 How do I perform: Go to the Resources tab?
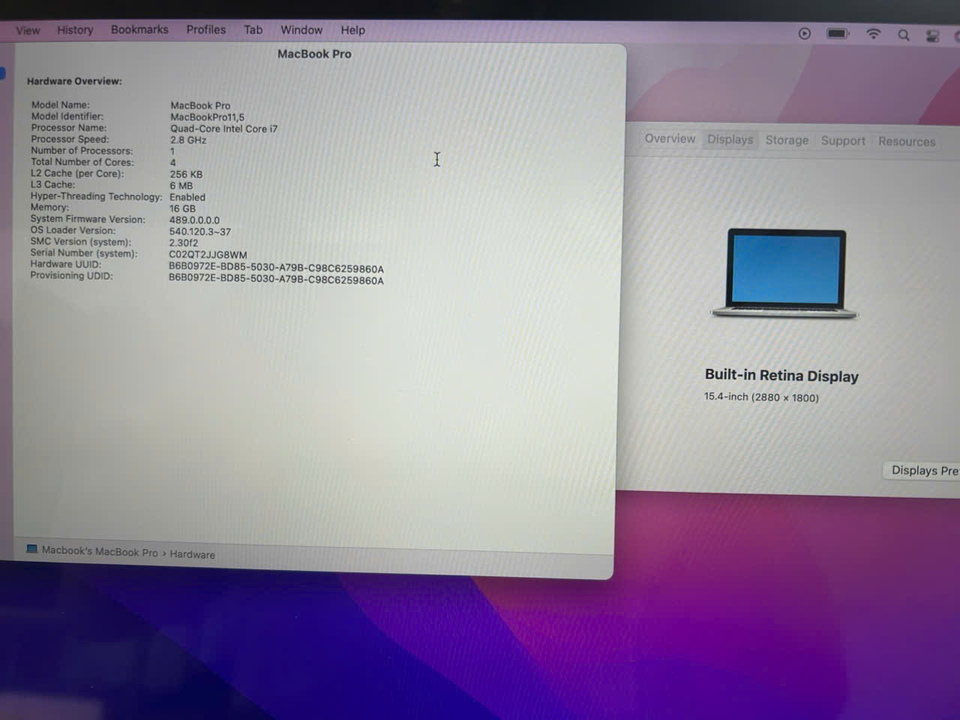pyautogui.click(x=907, y=142)
